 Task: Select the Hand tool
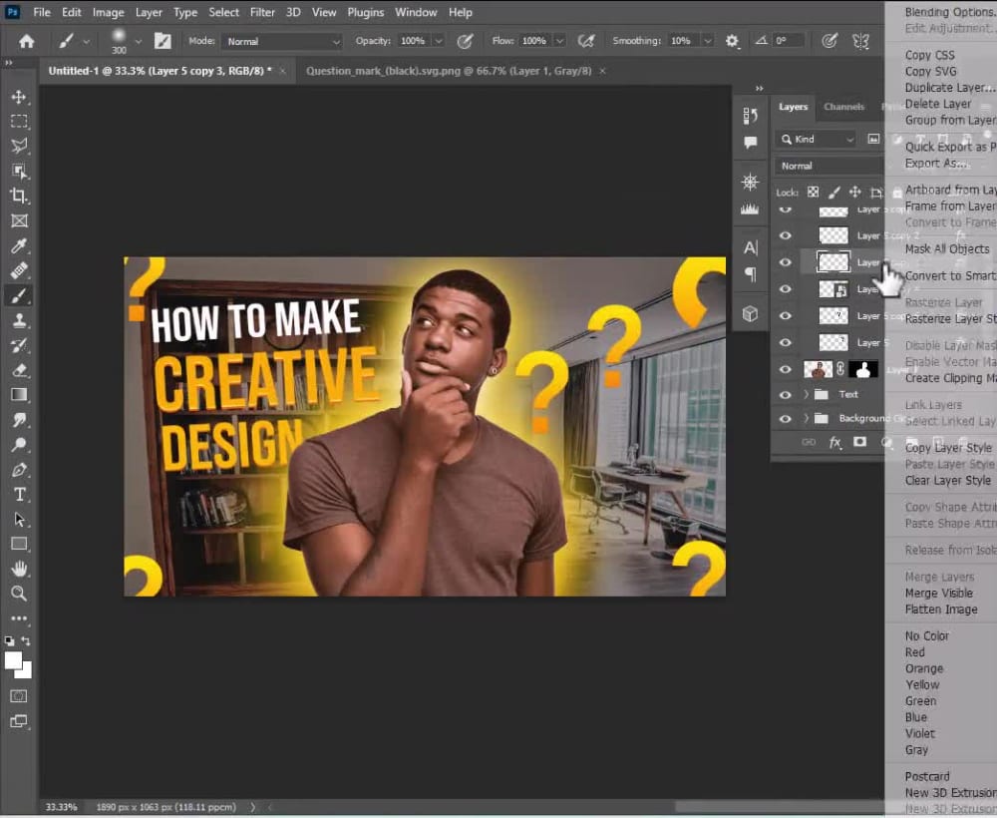point(20,569)
